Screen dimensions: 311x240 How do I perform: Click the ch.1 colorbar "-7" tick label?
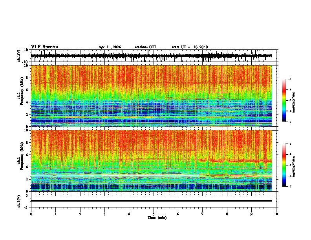(x=290, y=122)
